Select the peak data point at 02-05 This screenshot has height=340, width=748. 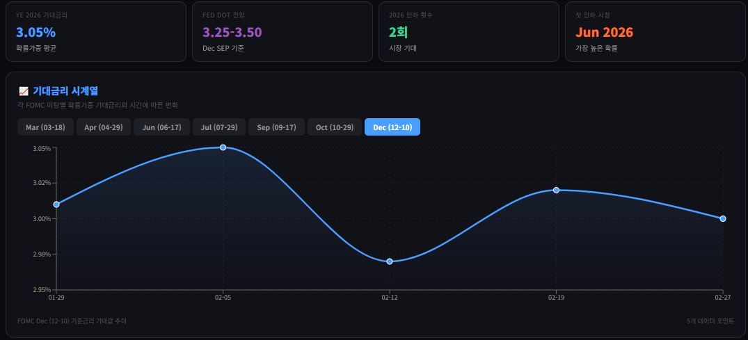(223, 147)
